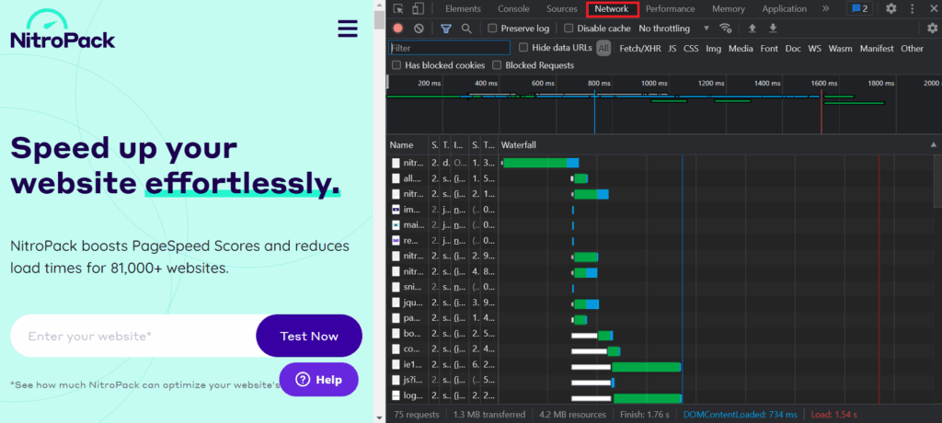Screen dimensions: 942x423
Task: Select the sni... request row
Action: 659,288
